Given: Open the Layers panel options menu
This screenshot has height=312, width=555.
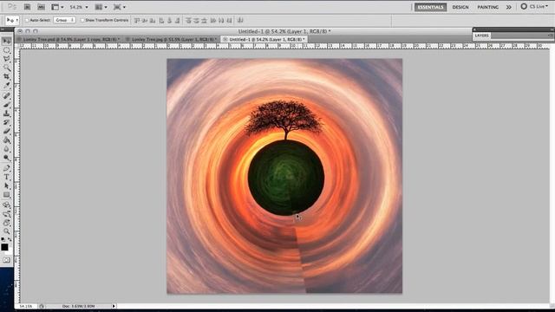Looking at the screenshot, I should [x=551, y=36].
